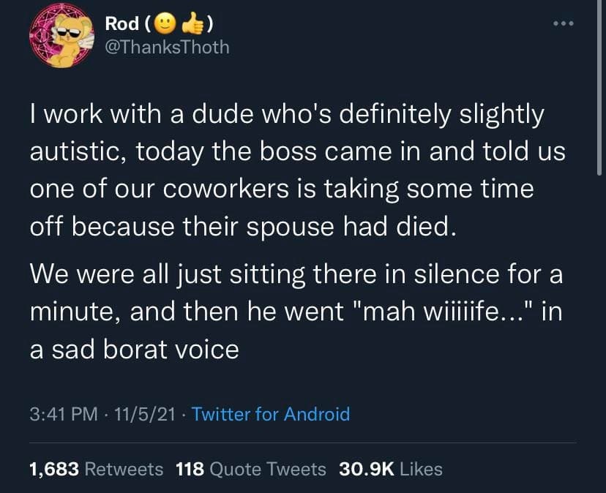Show the 30.9K Likes list
Screen dimensions: 606x493
point(391,469)
